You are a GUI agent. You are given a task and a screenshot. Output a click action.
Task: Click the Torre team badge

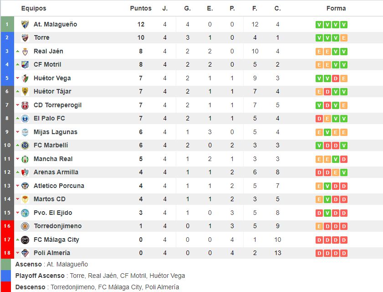tap(25, 38)
